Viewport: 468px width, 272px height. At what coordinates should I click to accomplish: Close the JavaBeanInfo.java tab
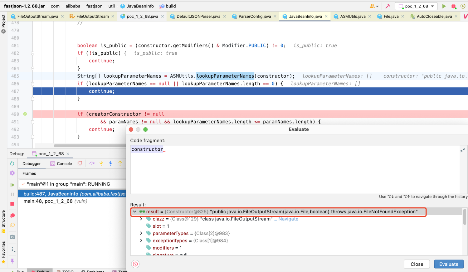(x=326, y=16)
